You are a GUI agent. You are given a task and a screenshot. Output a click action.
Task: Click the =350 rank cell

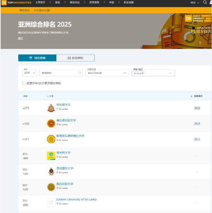click(26, 124)
